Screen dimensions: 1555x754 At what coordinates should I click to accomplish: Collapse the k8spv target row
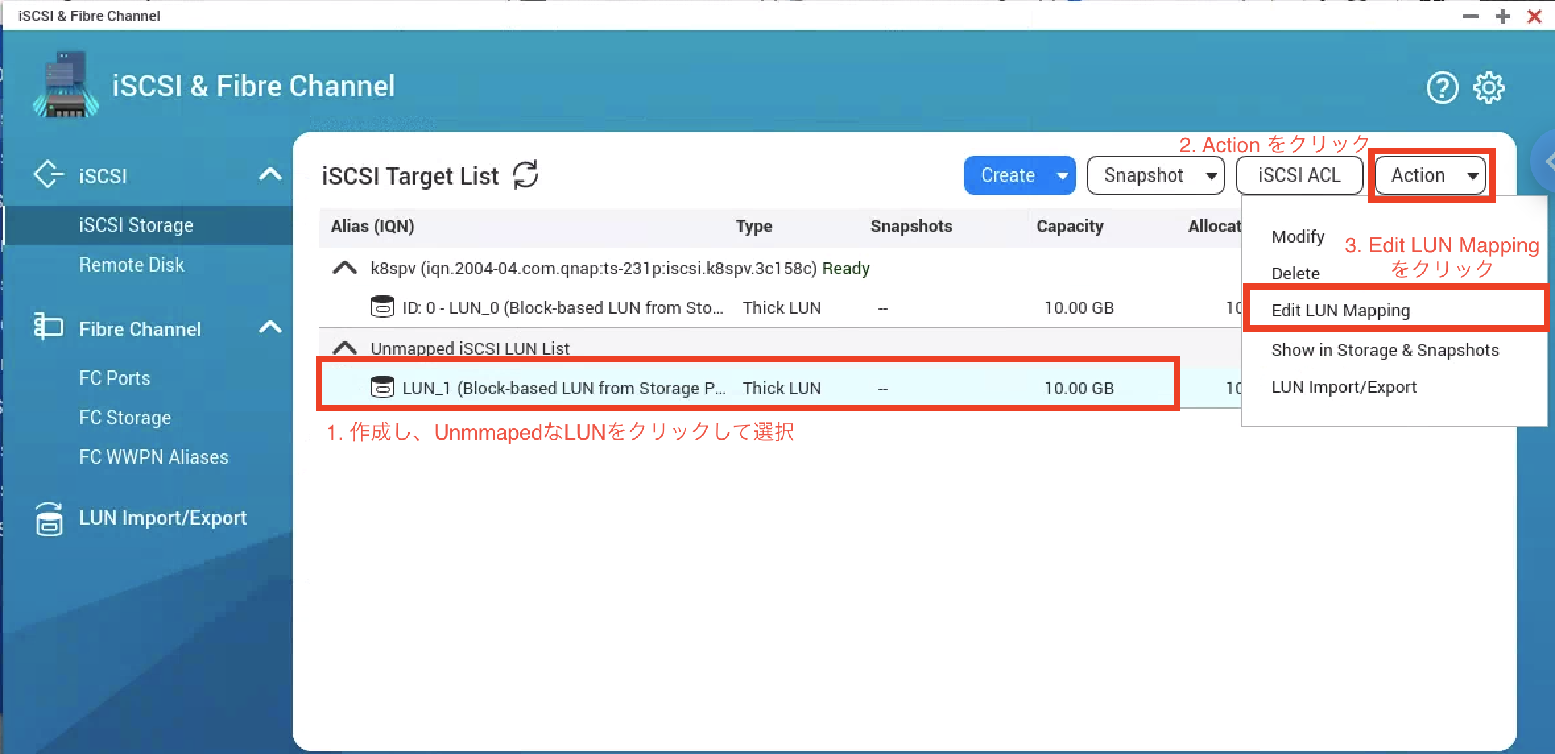[345, 268]
